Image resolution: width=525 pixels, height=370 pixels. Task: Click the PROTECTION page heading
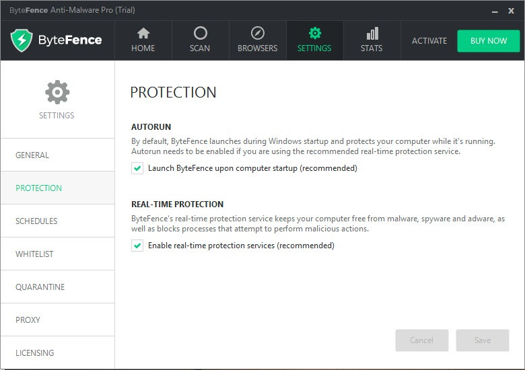coord(173,92)
